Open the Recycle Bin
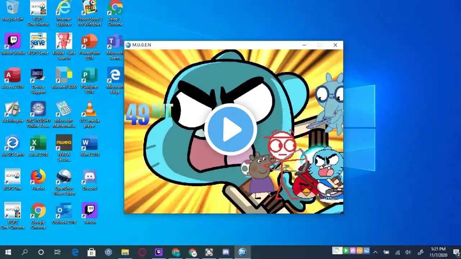This screenshot has height=259, width=461. (13, 10)
